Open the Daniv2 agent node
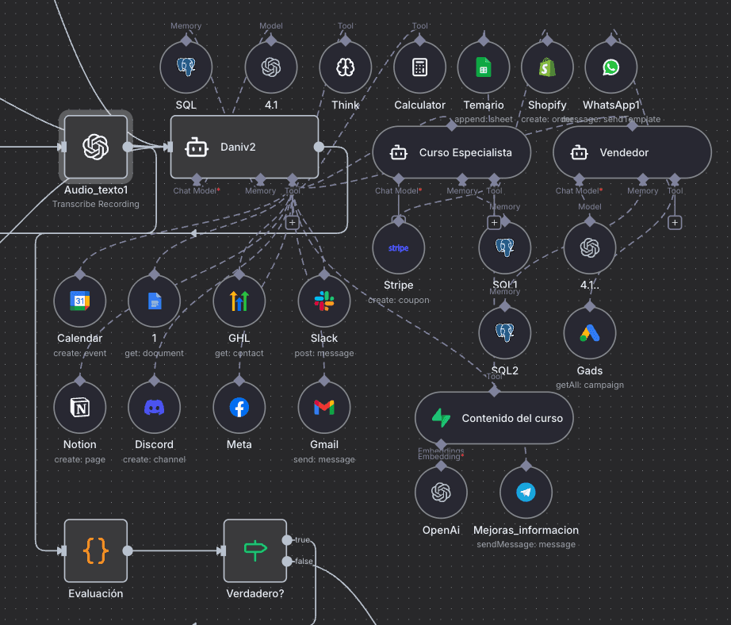 pos(244,147)
